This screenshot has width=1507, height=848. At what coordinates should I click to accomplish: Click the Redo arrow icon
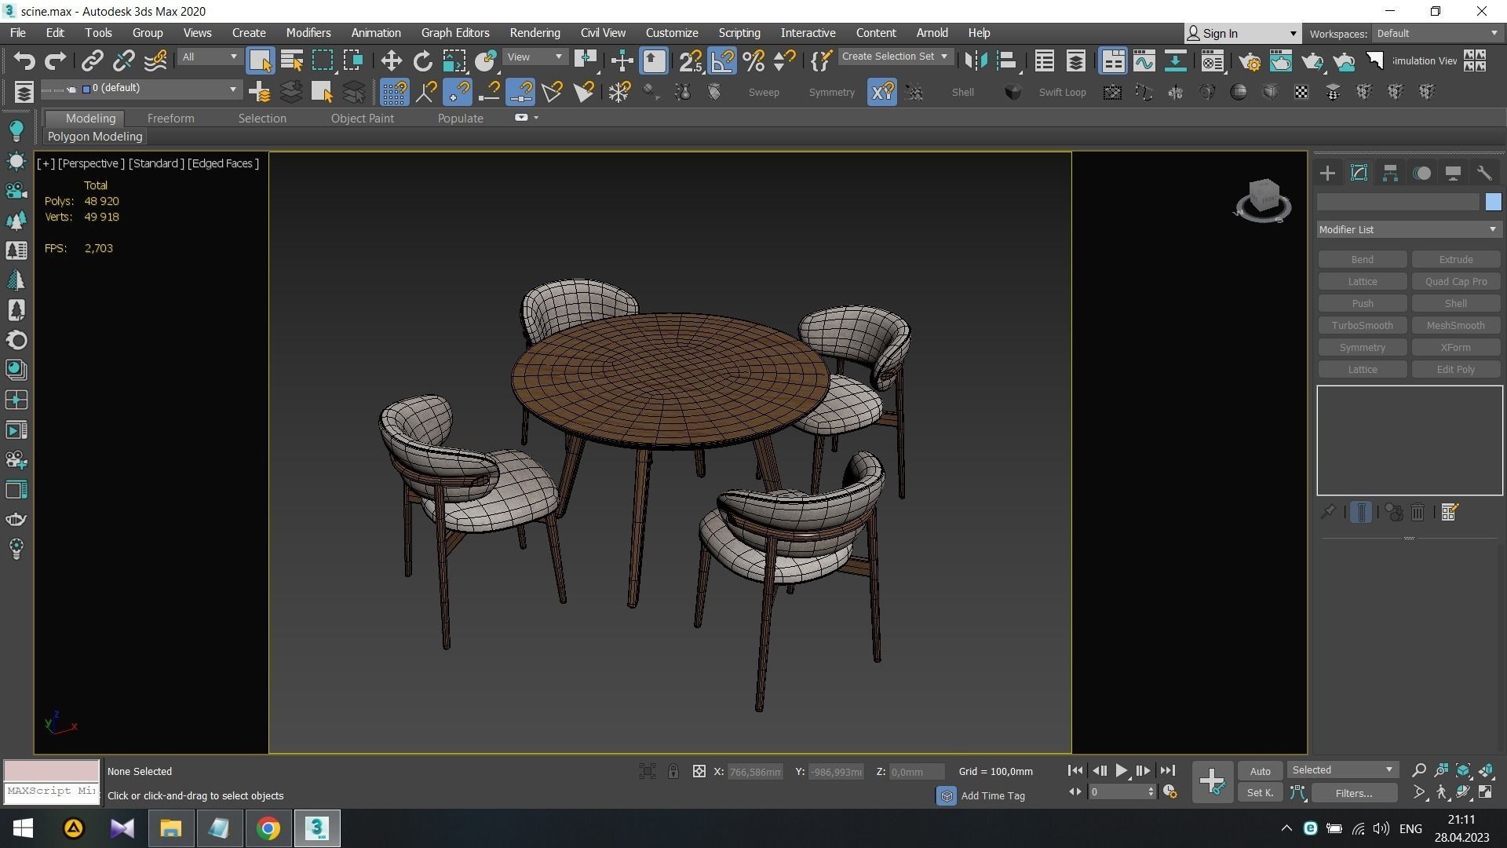55,61
